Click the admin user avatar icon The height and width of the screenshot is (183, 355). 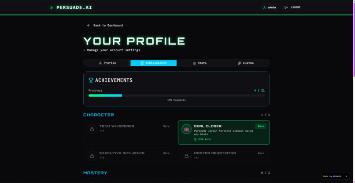tap(264, 7)
